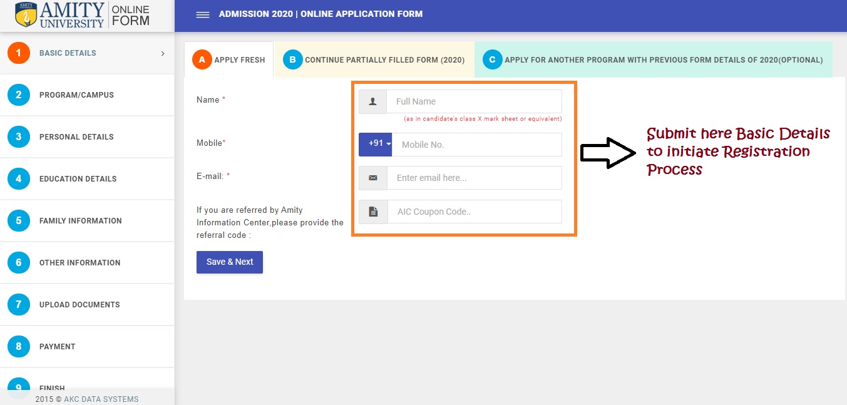Click the Full Name input field
The height and width of the screenshot is (405, 847).
coord(475,101)
